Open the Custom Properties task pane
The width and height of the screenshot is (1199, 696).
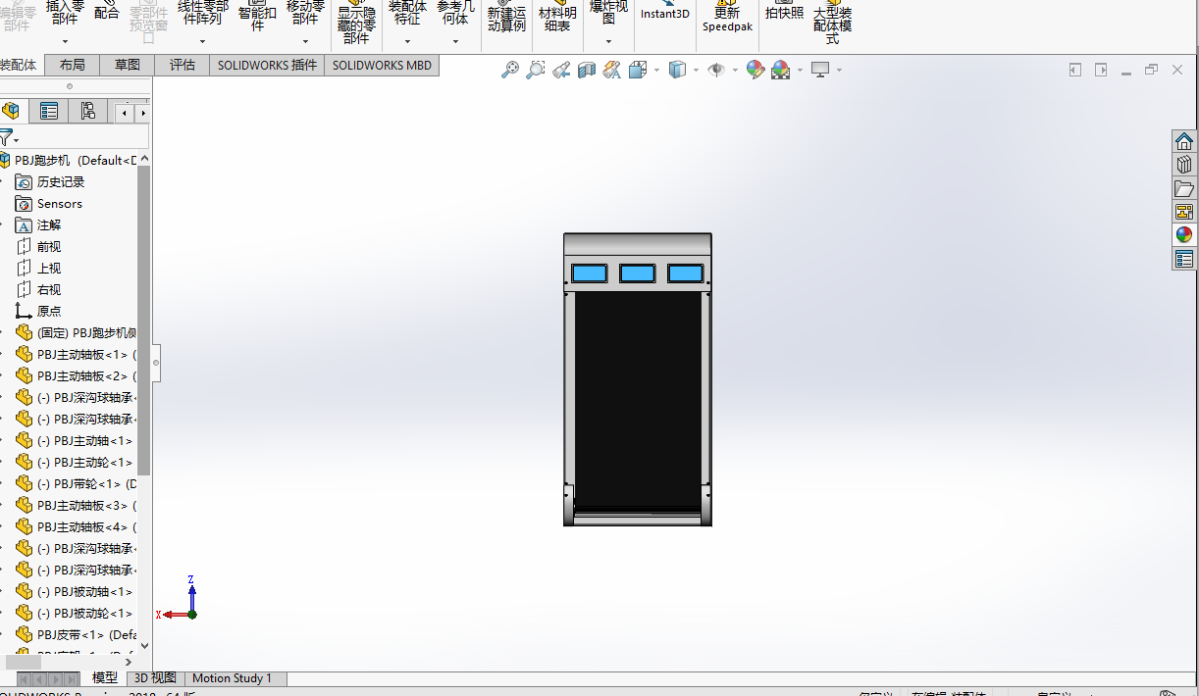point(1184,259)
